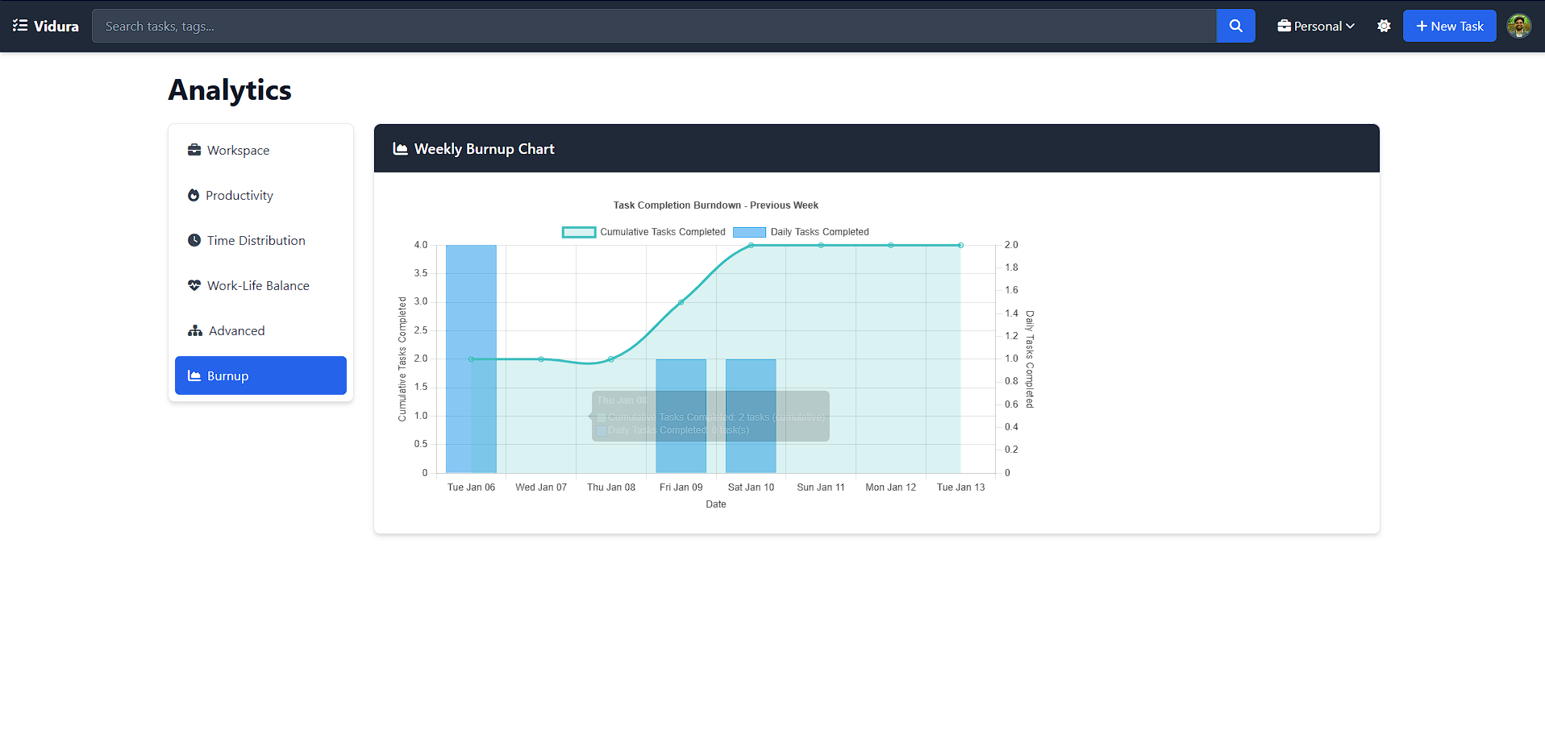Click the heartbeat icon beside Work-Life Balance
Image resolution: width=1545 pixels, height=734 pixels.
point(194,285)
